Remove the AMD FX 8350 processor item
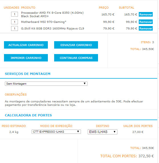 (146, 14)
